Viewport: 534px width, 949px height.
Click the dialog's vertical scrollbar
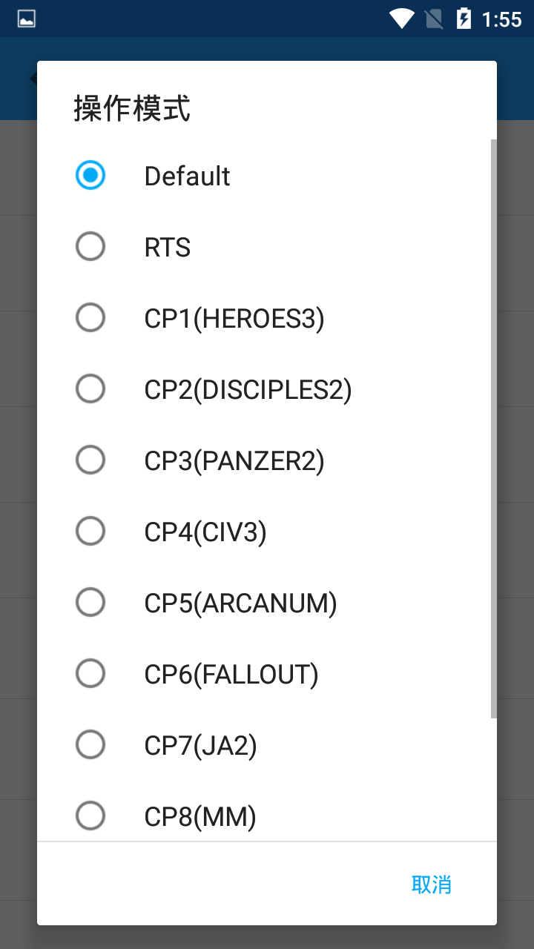[493, 429]
